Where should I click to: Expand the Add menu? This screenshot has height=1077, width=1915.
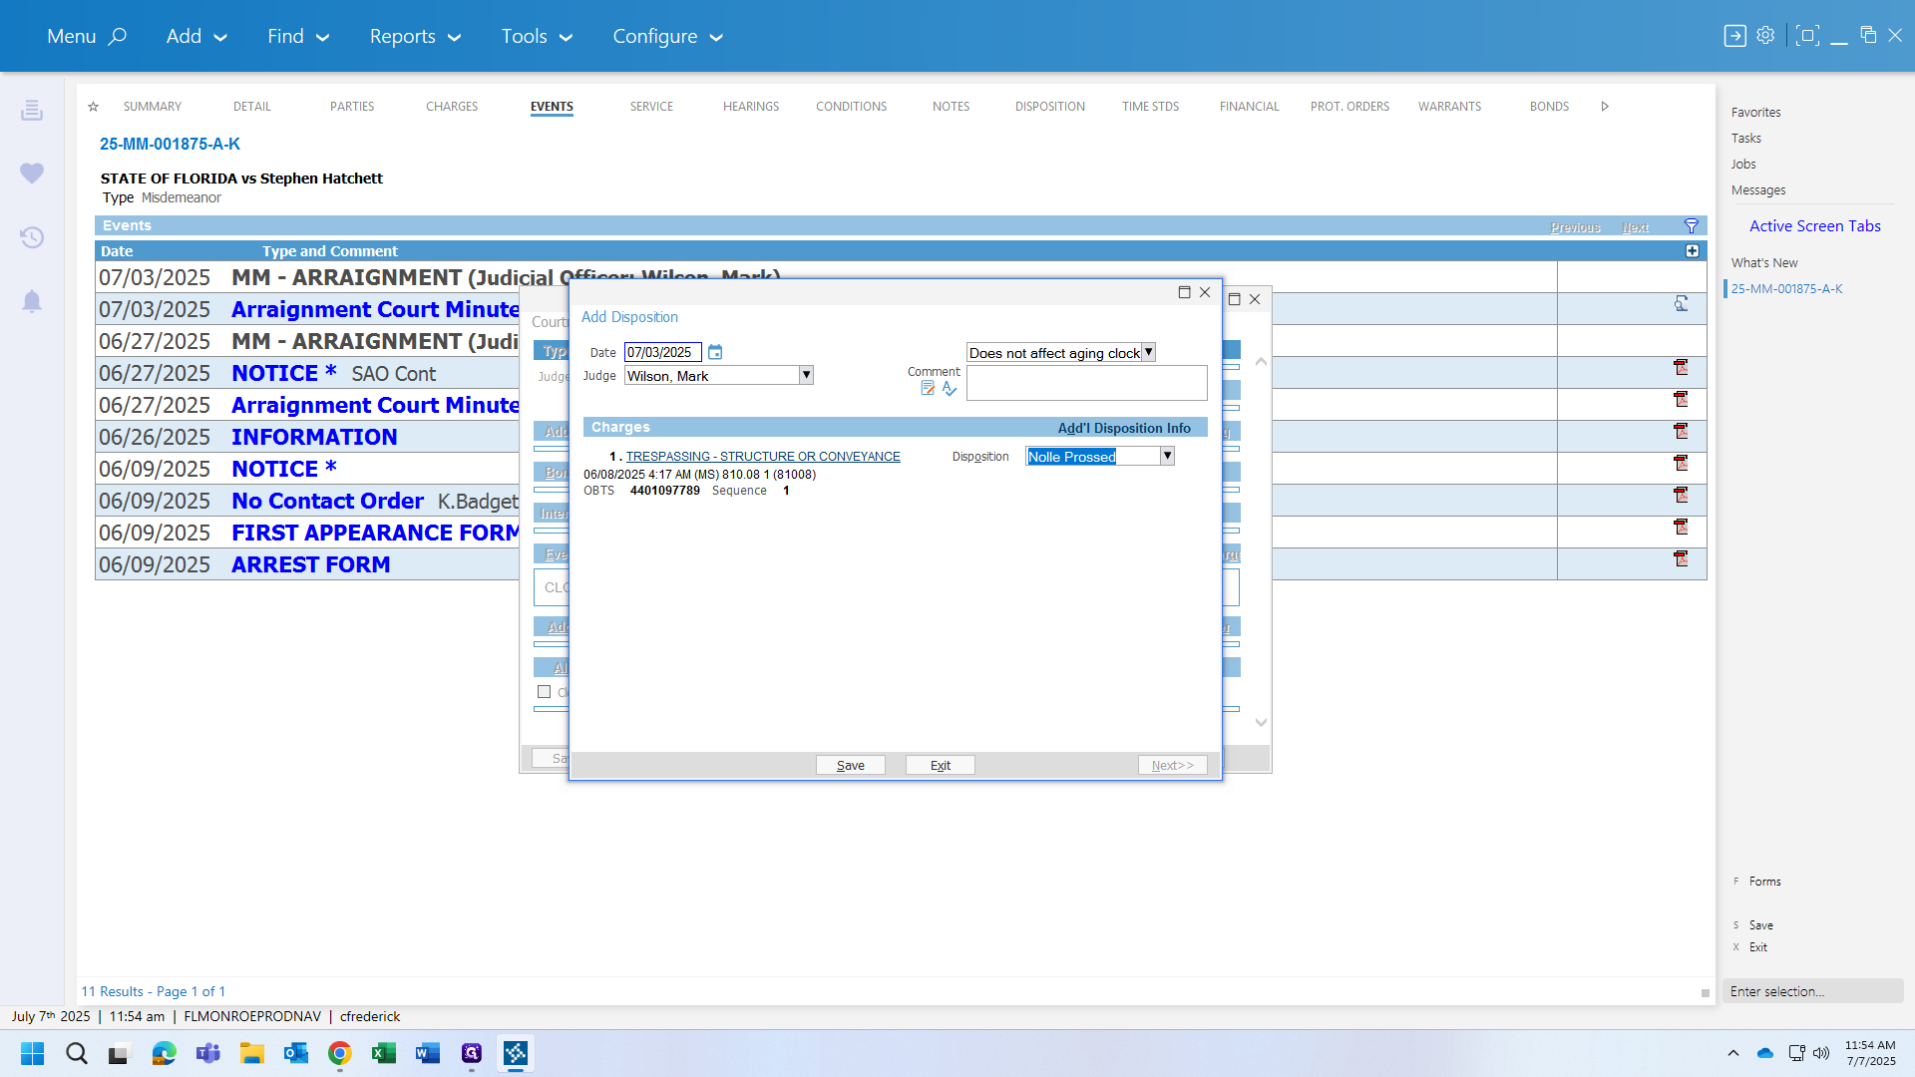(196, 36)
